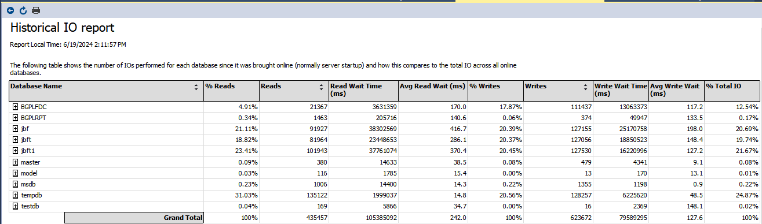Print the report using the printer icon
762x224 pixels.
click(x=36, y=10)
